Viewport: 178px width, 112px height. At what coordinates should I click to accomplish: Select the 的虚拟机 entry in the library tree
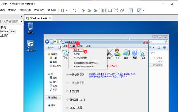click(x=4, y=36)
